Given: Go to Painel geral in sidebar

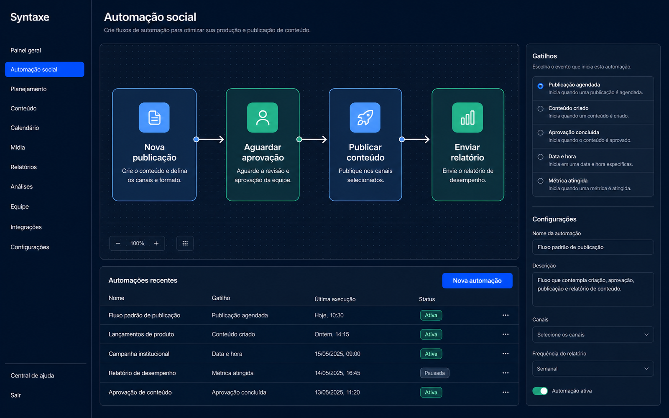Looking at the screenshot, I should pyautogui.click(x=26, y=50).
